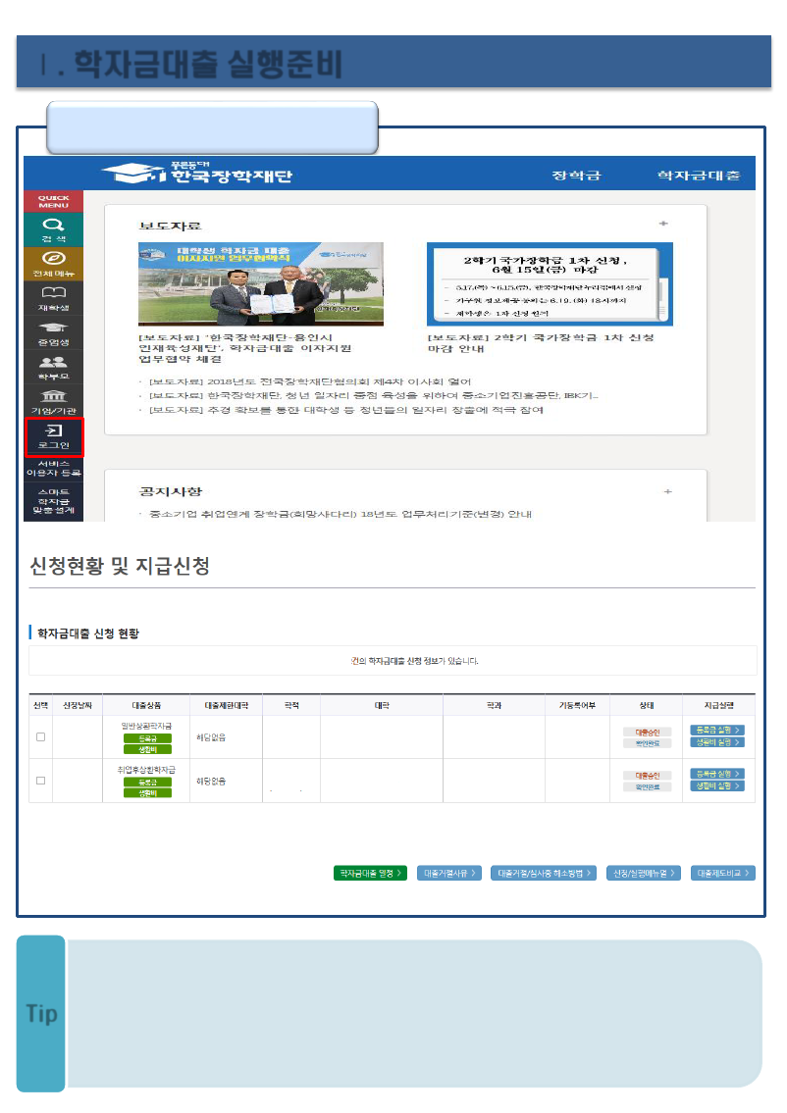This screenshot has height=1113, width=787.
Task: Check the 일반상환학자금 row checkbox
Action: click(x=40, y=736)
